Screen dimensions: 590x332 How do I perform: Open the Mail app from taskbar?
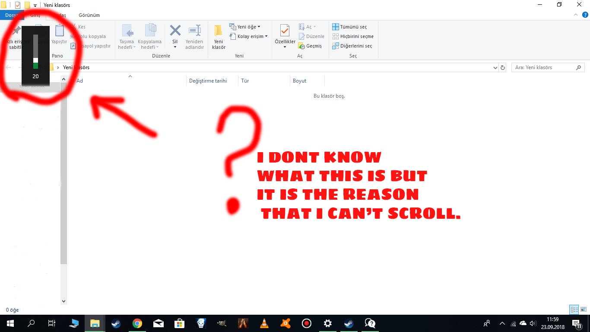point(159,323)
